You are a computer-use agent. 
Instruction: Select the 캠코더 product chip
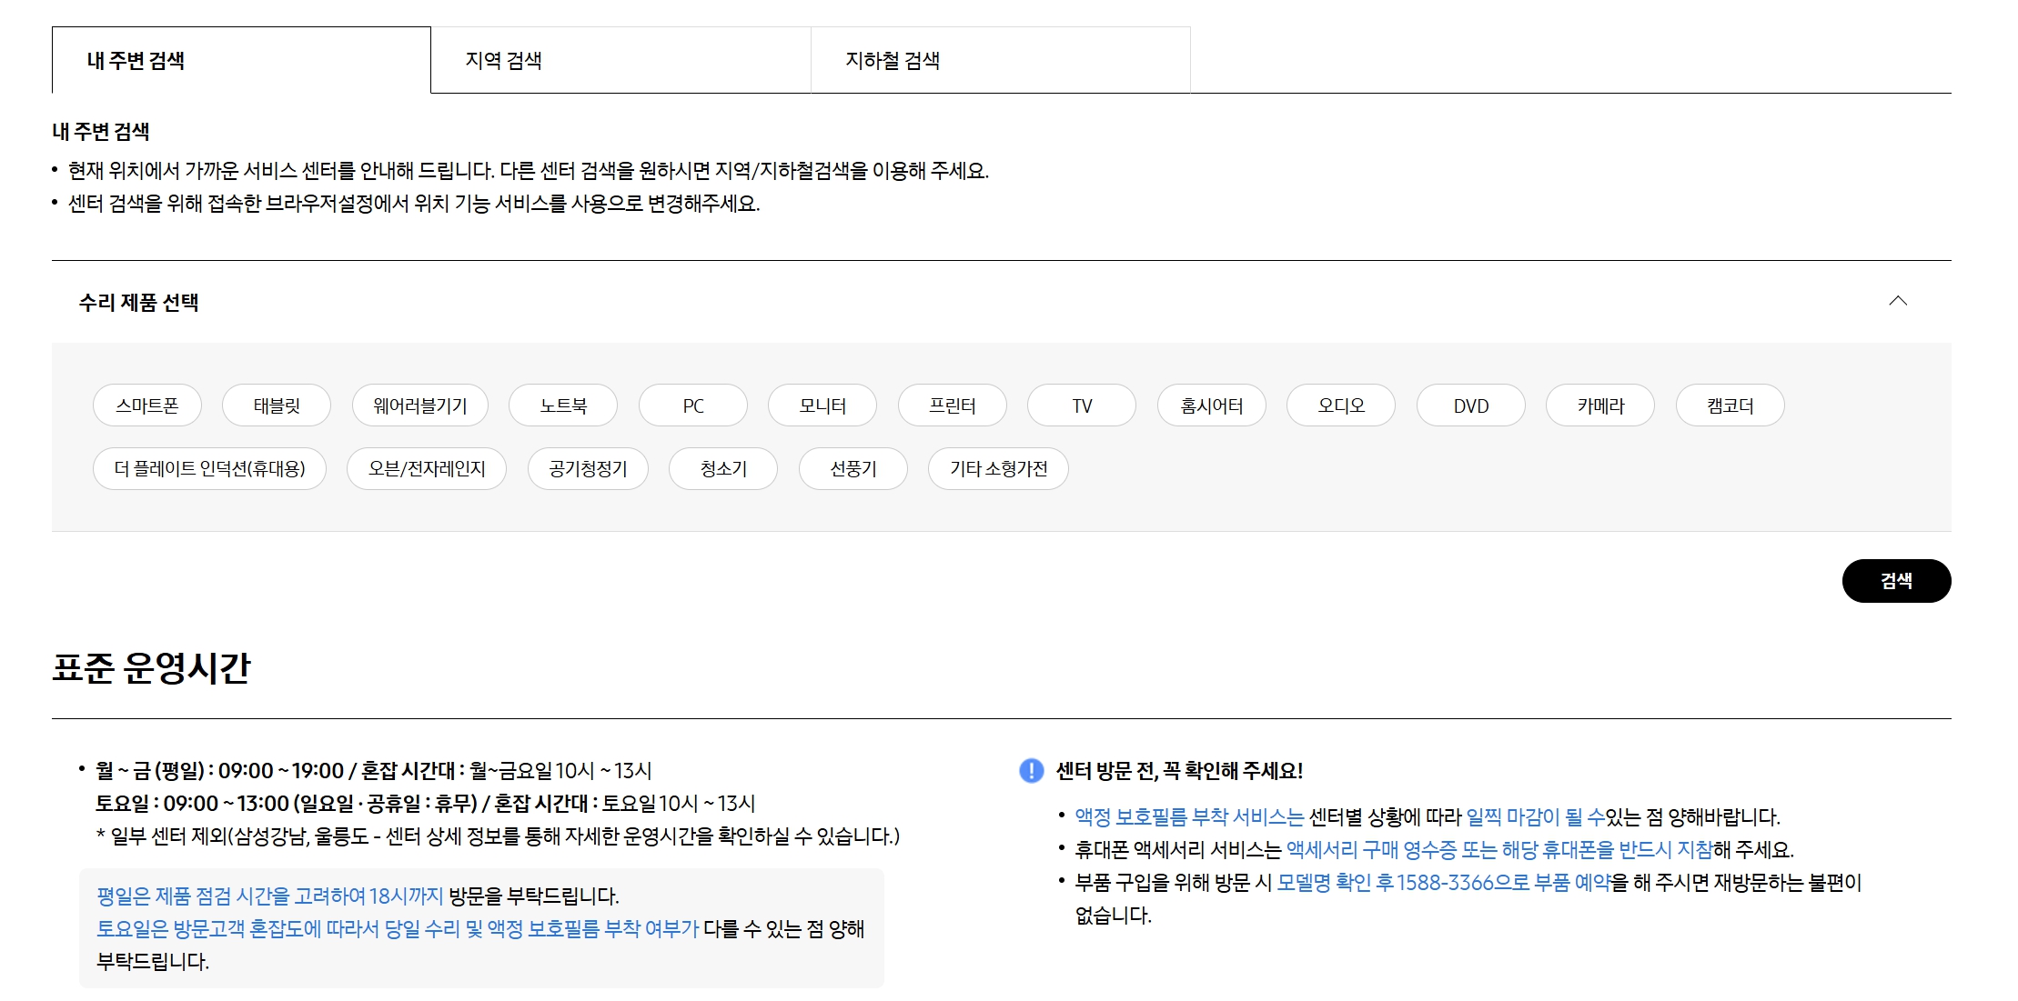(x=1729, y=405)
